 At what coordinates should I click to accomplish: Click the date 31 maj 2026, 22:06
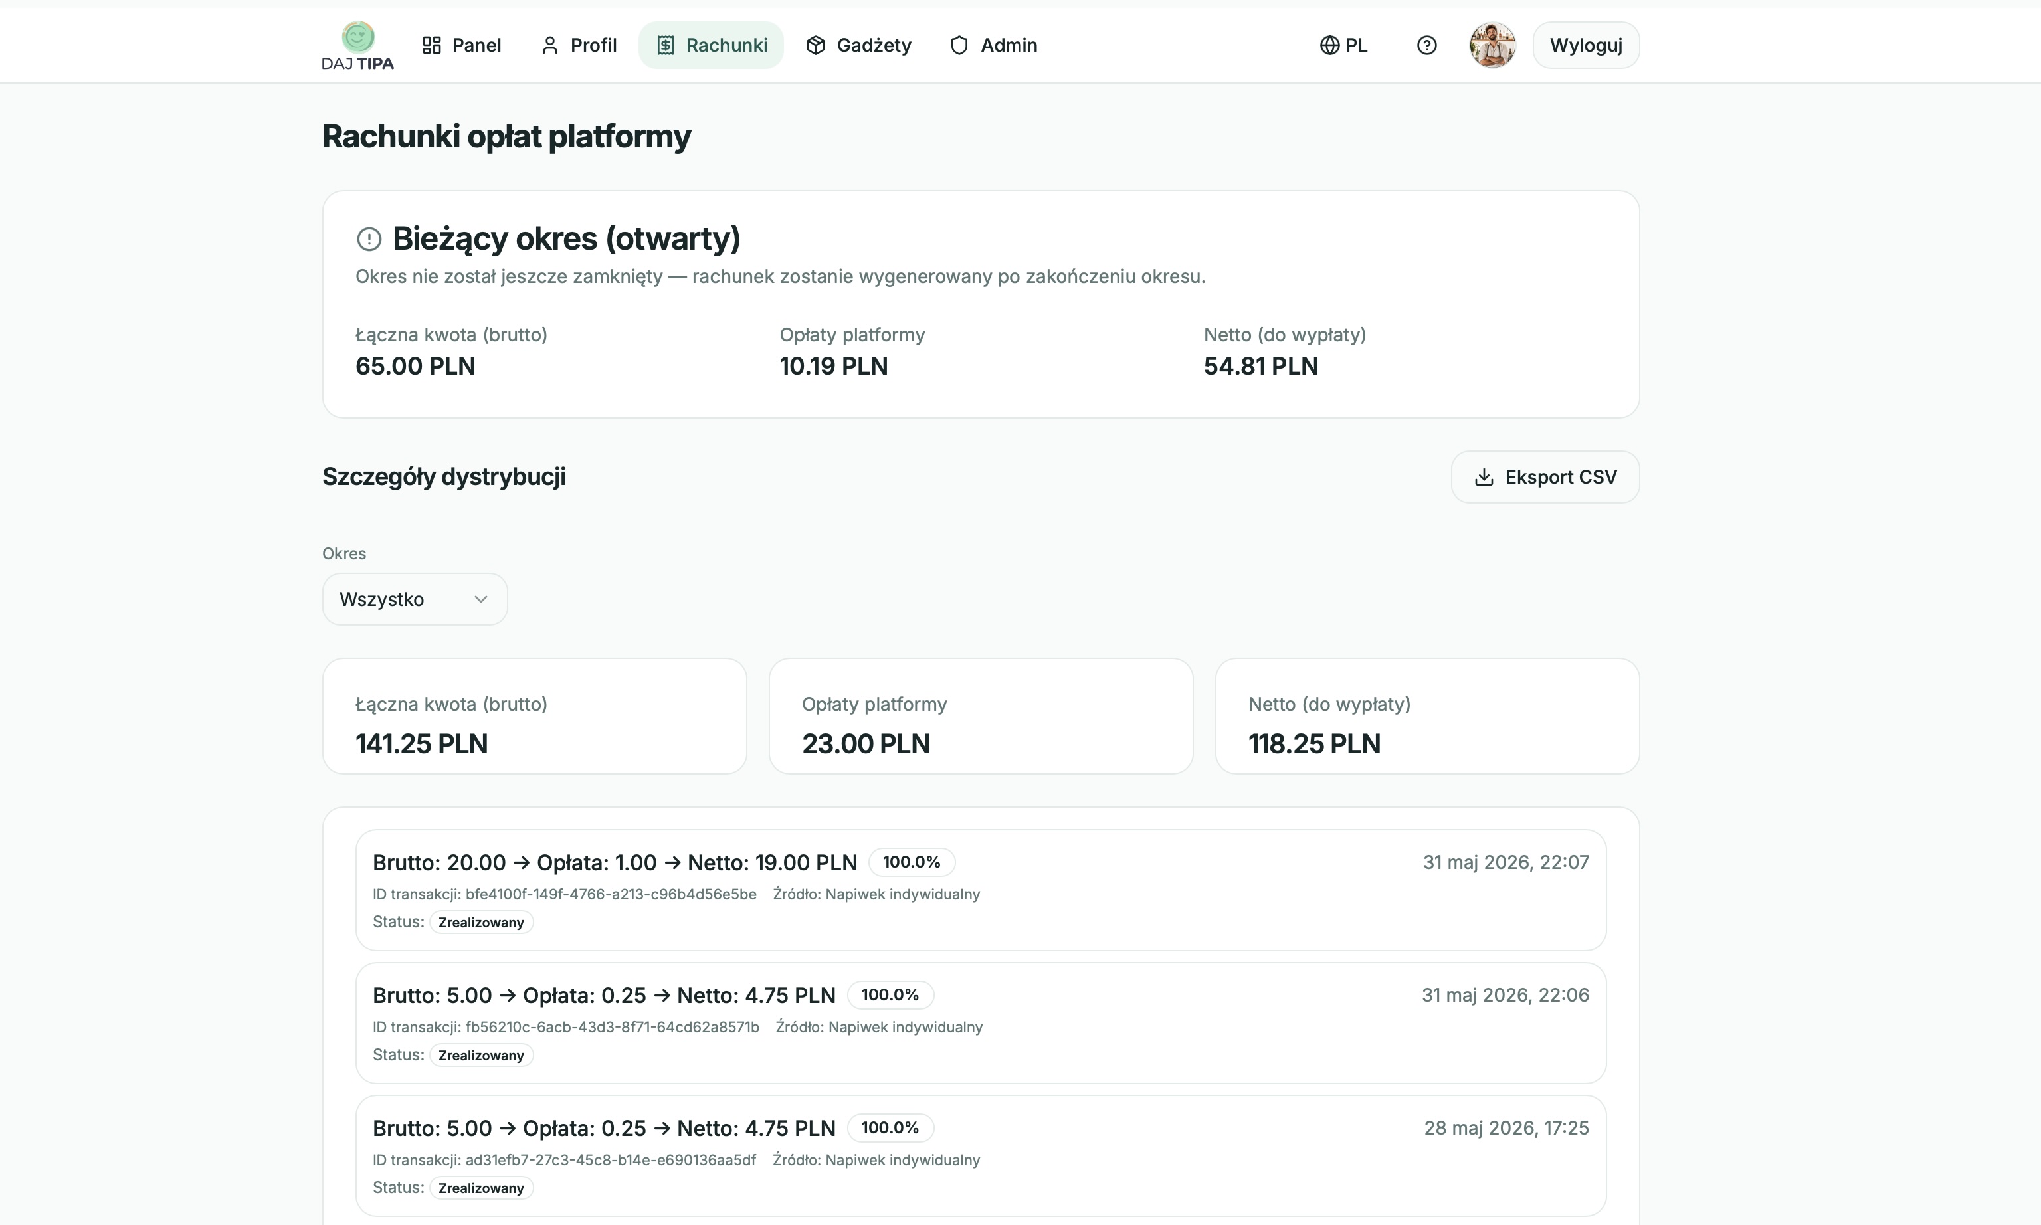tap(1506, 994)
